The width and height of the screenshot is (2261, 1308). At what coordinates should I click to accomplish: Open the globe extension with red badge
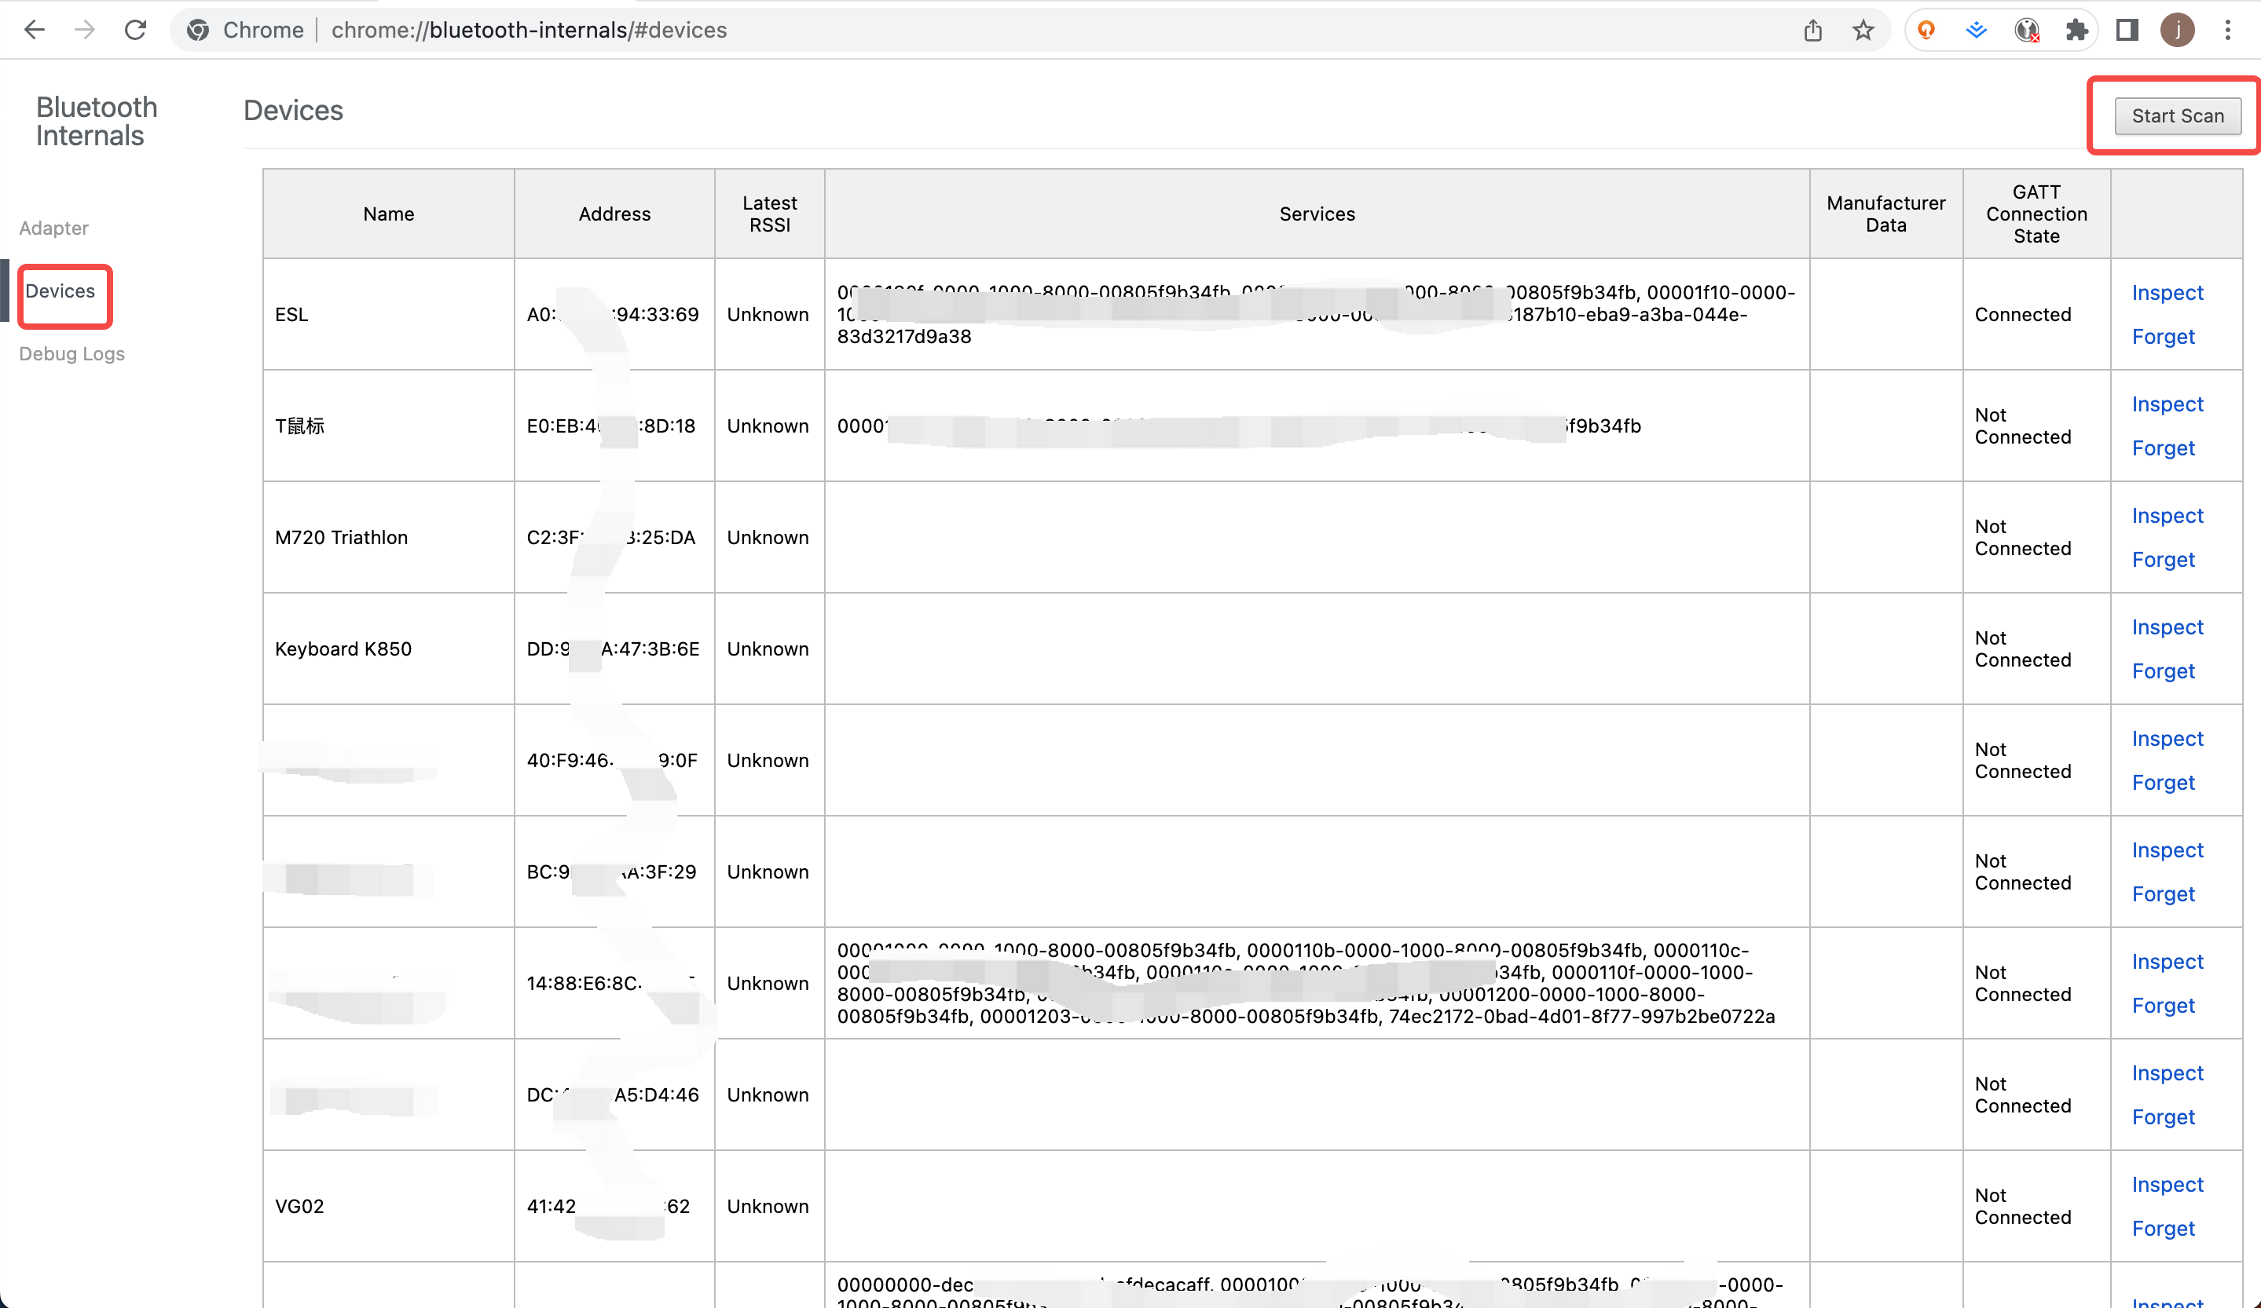2027,30
